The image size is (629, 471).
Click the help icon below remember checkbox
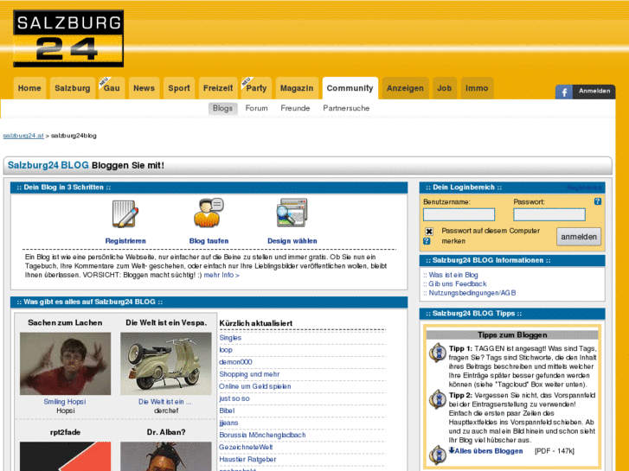click(427, 241)
